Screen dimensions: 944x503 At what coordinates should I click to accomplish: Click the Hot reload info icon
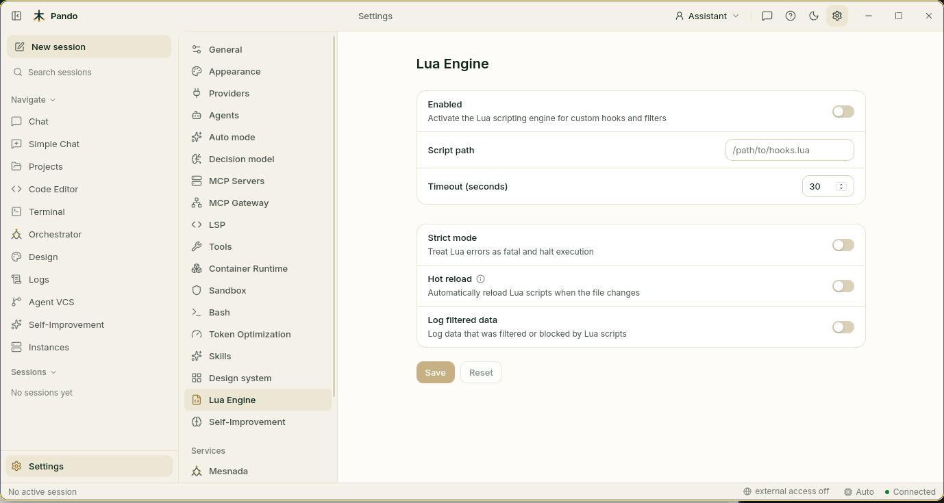[x=480, y=279]
